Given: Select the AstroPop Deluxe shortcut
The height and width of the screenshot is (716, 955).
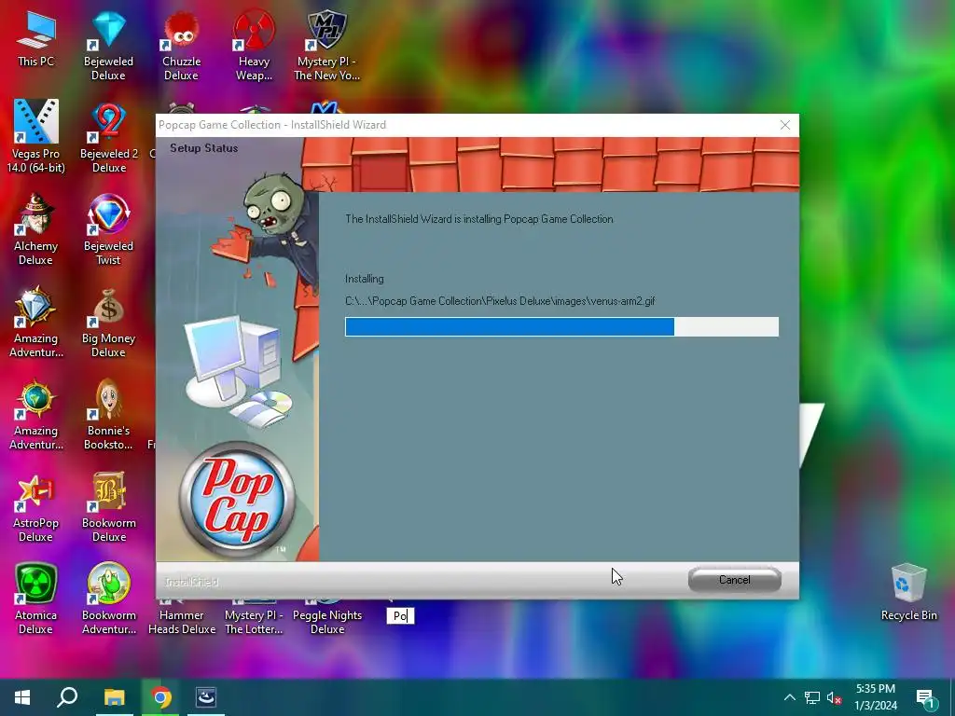Looking at the screenshot, I should tap(36, 506).
